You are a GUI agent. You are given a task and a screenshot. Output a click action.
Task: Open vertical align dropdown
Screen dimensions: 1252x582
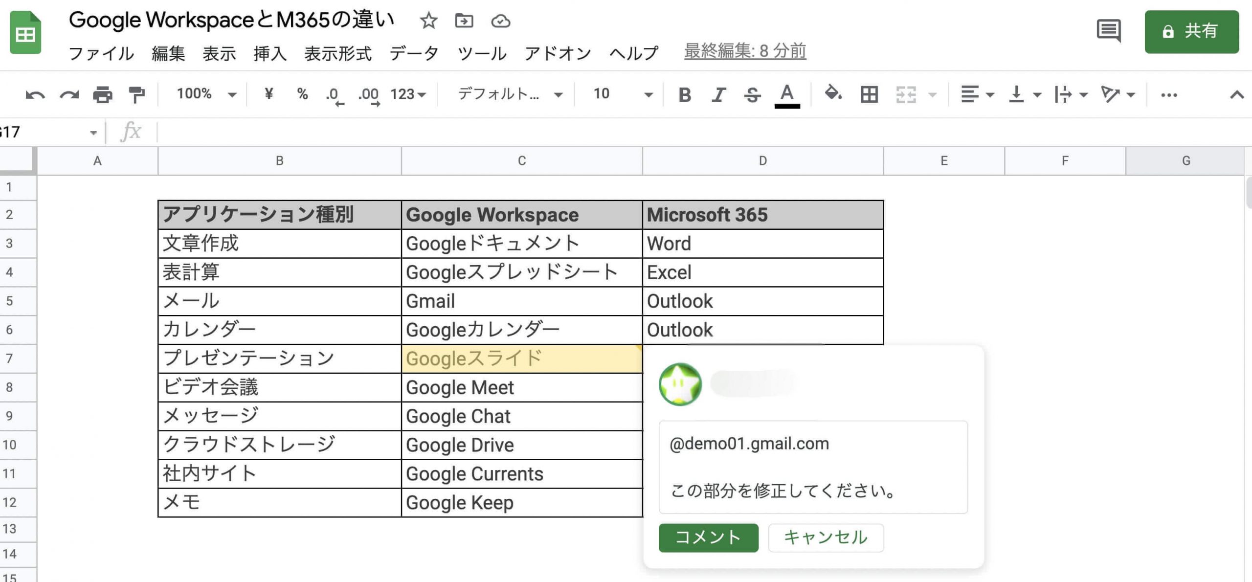click(x=1025, y=94)
